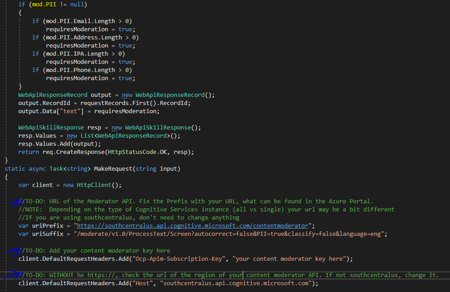This screenshot has width=450, height=292.
Task: Click the blue arrow beside the content moderator key comment
Action: coord(14,251)
